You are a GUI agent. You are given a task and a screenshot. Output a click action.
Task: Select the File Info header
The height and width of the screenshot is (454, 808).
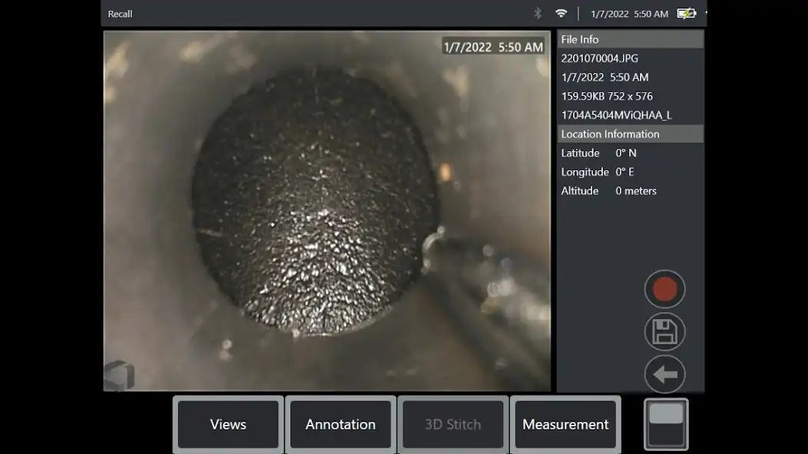tap(631, 39)
